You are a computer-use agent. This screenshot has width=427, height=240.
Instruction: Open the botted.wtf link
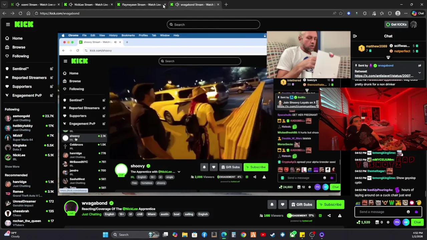coord(307,221)
